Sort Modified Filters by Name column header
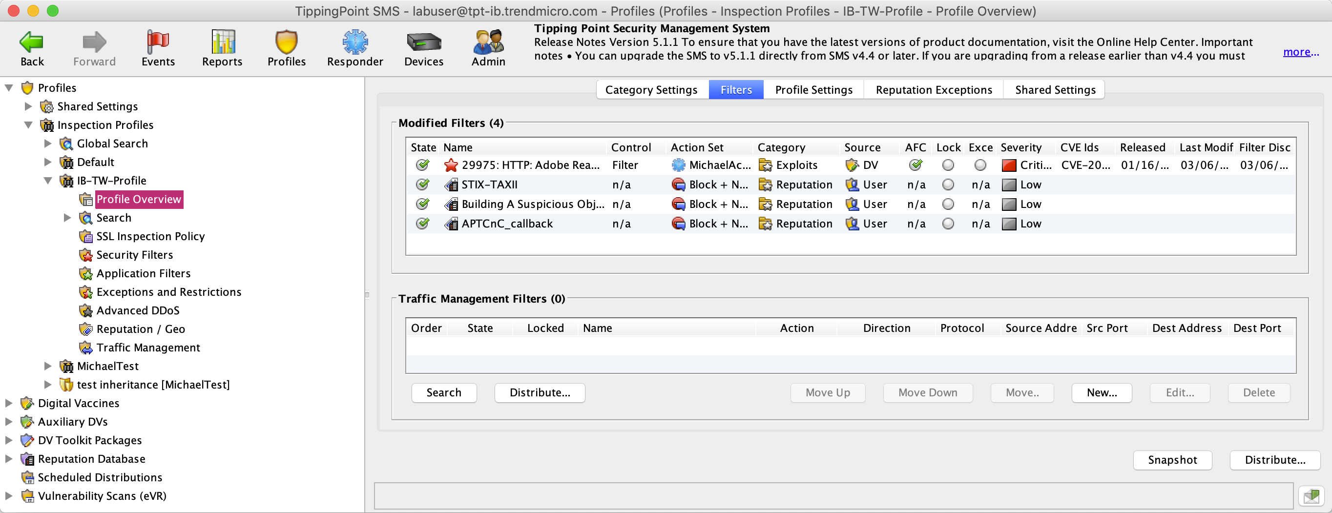The width and height of the screenshot is (1332, 513). tap(522, 147)
